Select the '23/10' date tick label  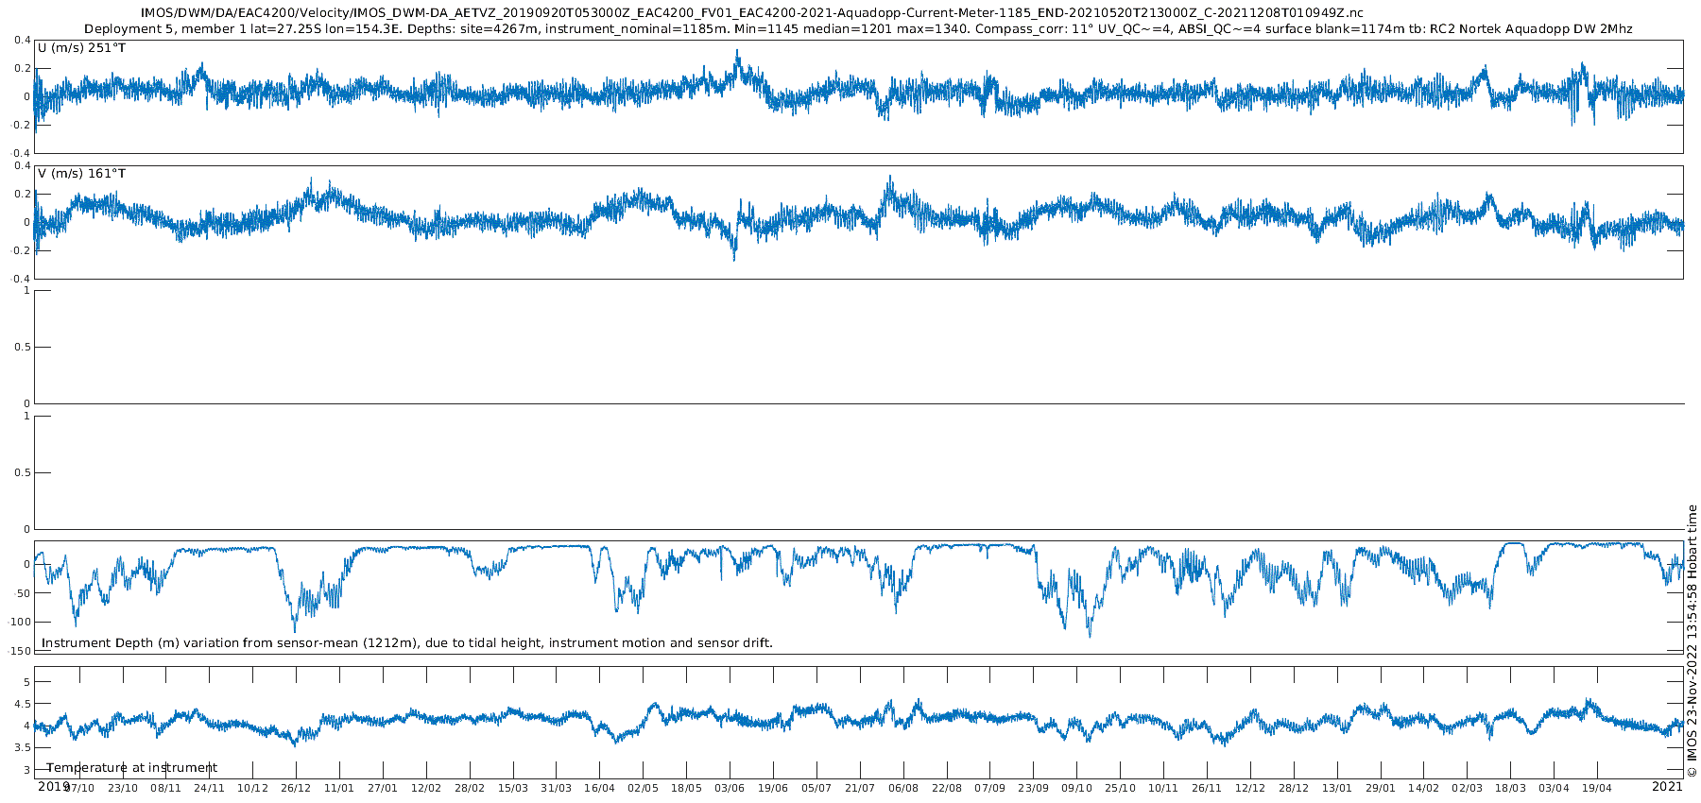coord(123,788)
